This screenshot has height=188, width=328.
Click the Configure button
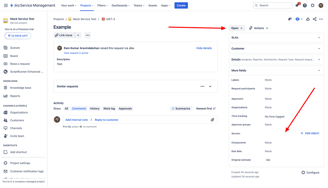tap(310, 173)
